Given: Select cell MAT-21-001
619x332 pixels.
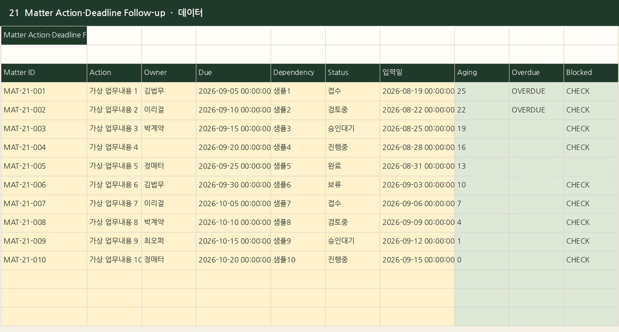Looking at the screenshot, I should [x=44, y=91].
